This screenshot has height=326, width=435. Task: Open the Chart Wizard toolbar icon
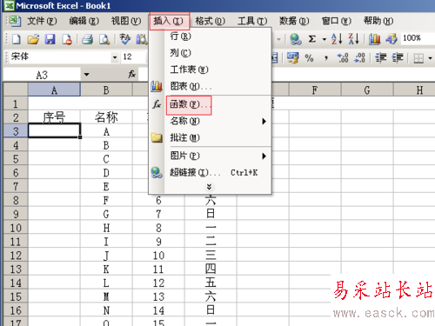[x=374, y=39]
